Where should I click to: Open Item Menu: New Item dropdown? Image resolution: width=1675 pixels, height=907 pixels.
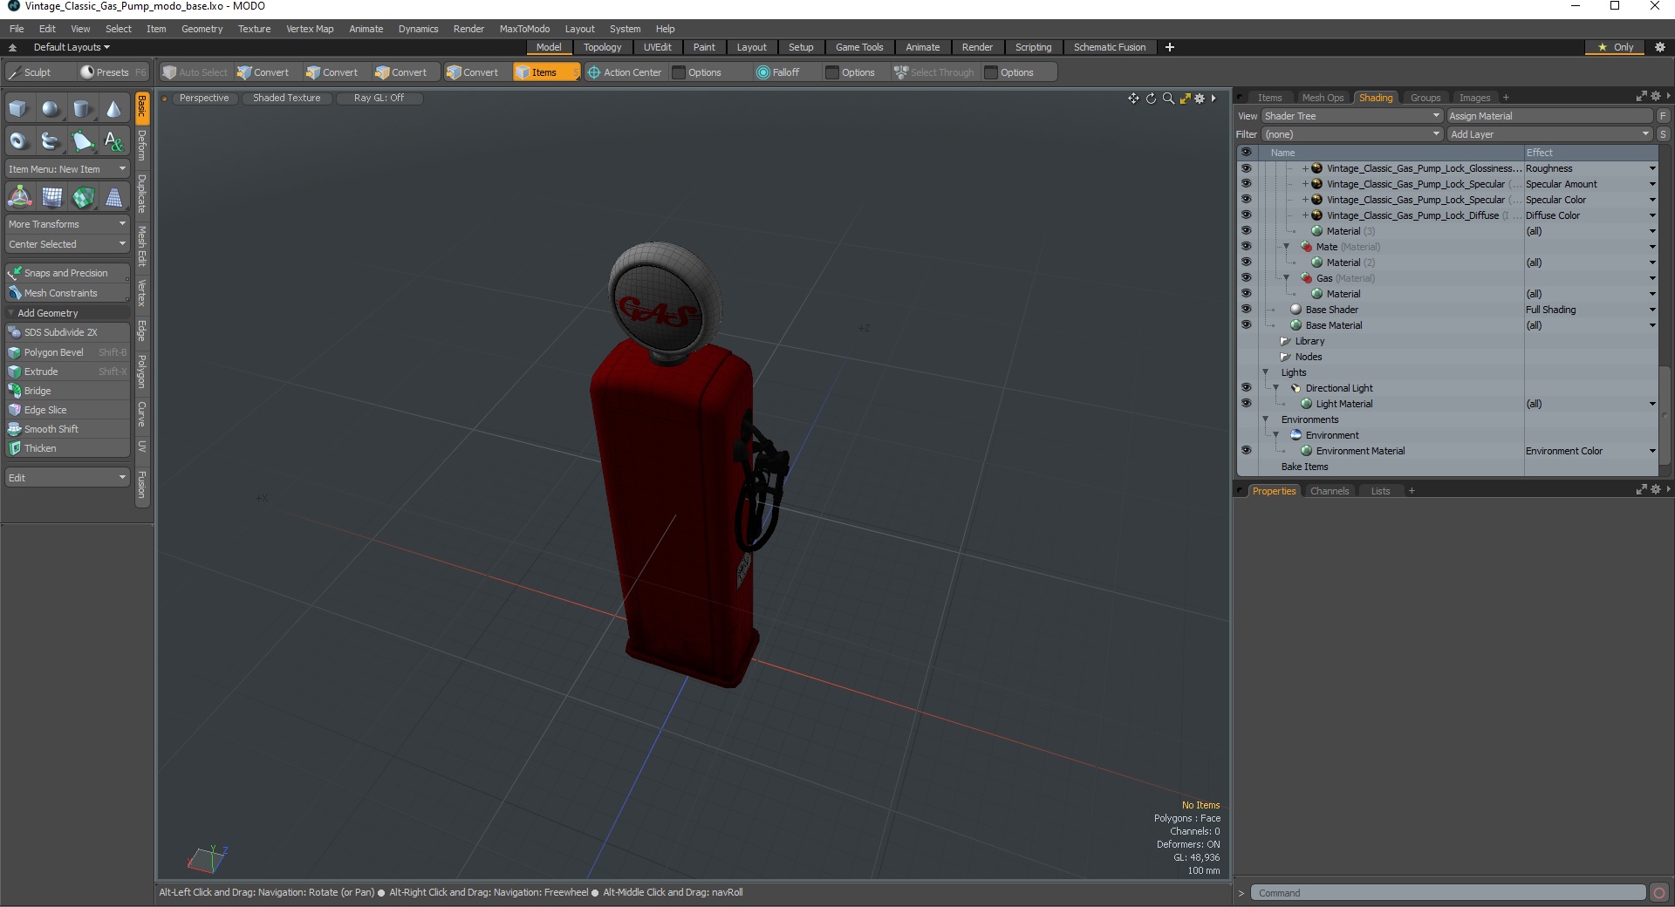[67, 169]
